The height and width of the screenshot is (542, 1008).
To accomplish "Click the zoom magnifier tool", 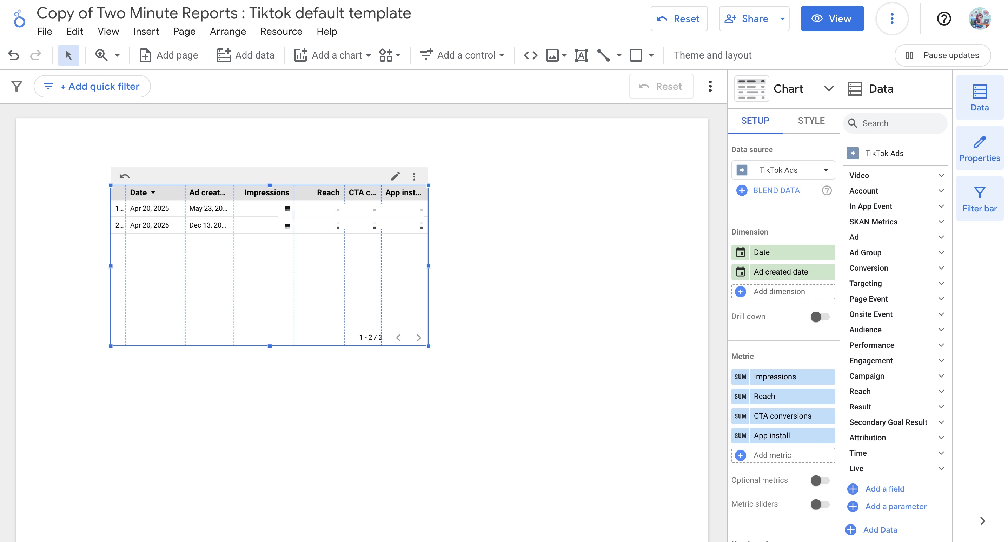I will 101,55.
